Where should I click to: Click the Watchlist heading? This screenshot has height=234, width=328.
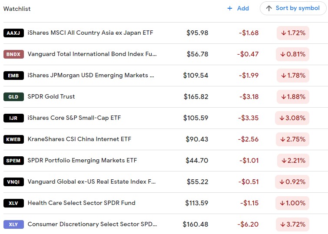17,9
